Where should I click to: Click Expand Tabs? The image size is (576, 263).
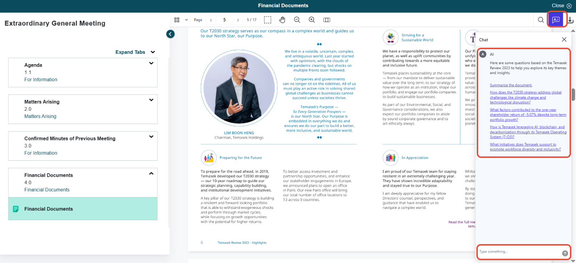tap(130, 52)
